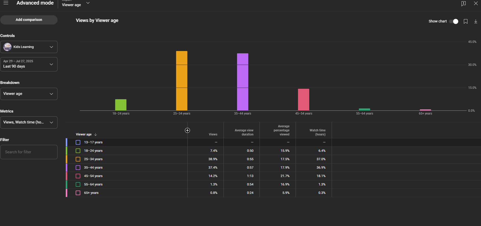
Task: Open the Report Viewer age dropdown
Action: pos(76,4)
